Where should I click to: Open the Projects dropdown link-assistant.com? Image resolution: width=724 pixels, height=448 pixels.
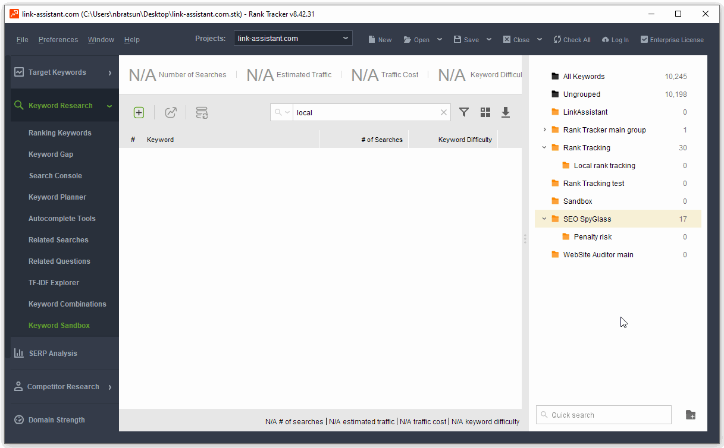pyautogui.click(x=293, y=39)
